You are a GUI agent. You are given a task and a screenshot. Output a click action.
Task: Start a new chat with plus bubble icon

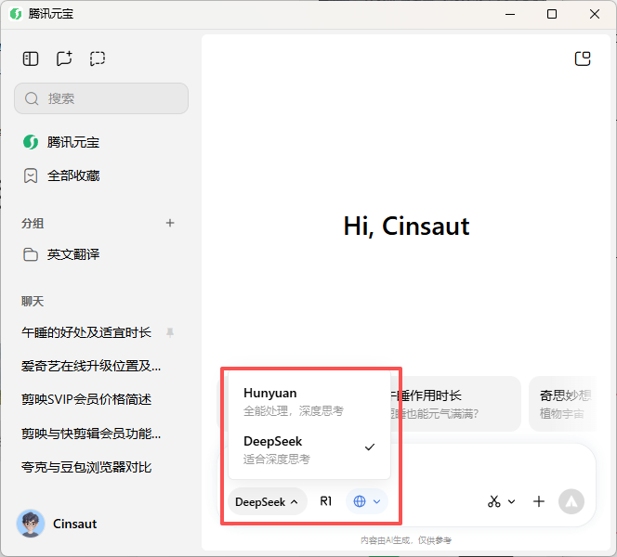click(x=64, y=58)
